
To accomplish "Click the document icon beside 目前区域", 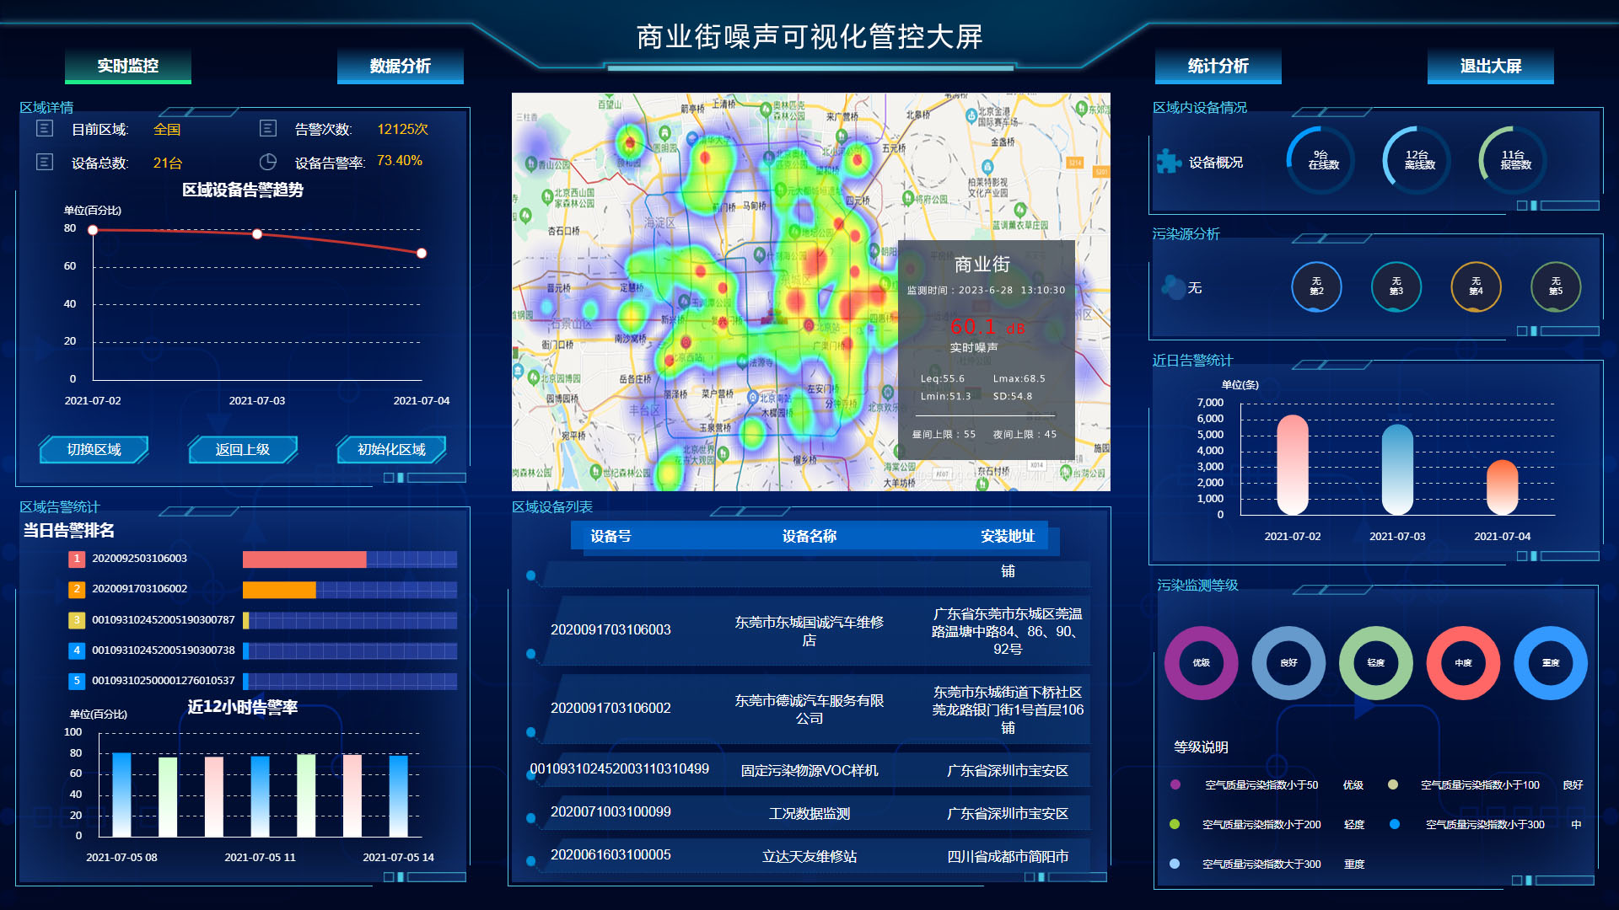I will point(45,128).
